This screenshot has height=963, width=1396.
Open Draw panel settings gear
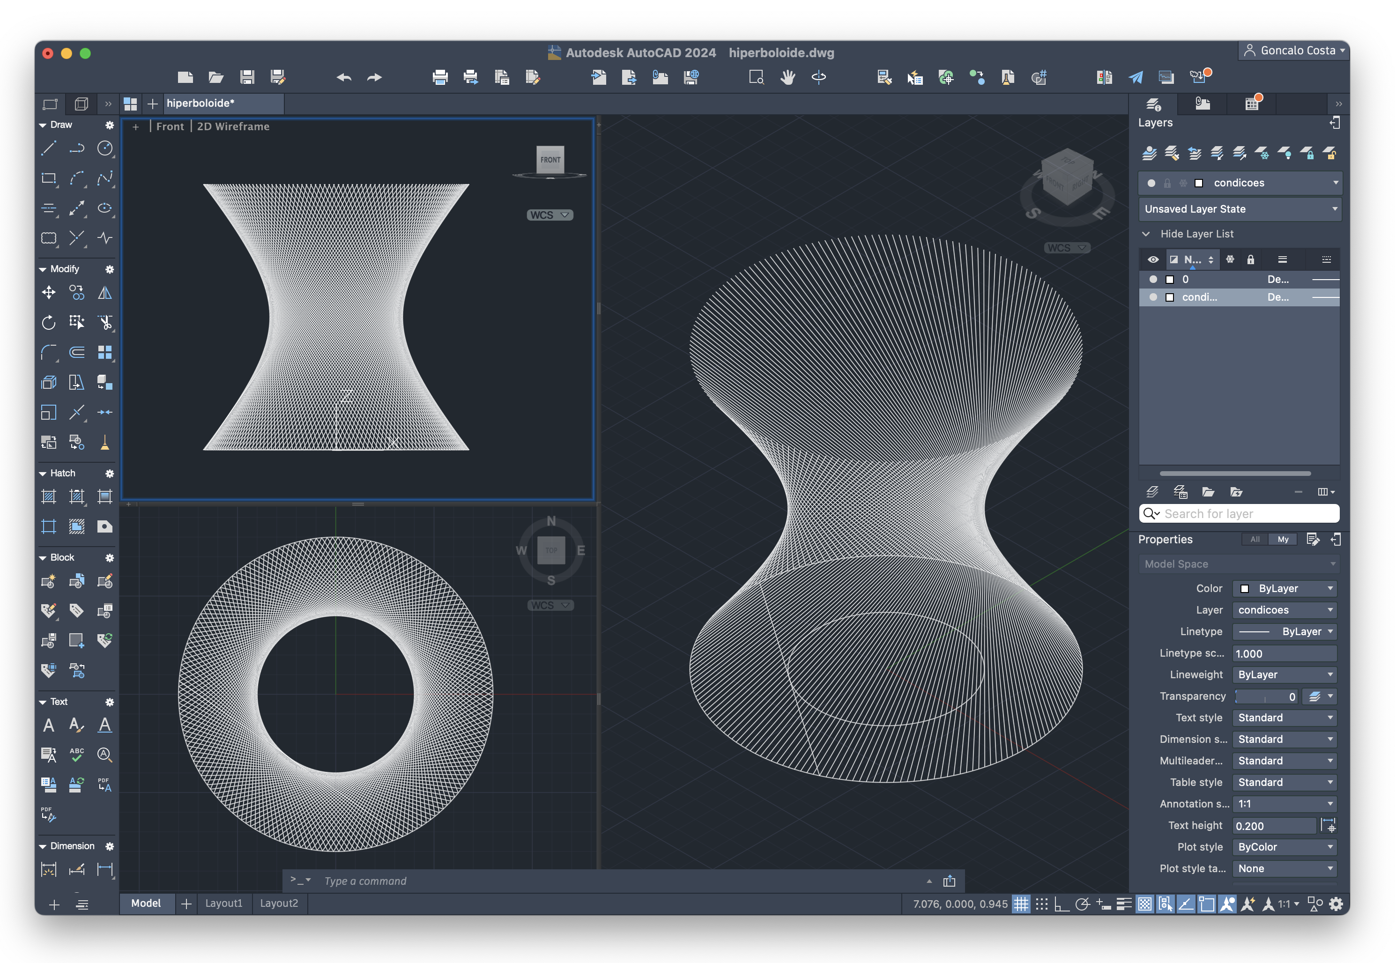pos(109,125)
